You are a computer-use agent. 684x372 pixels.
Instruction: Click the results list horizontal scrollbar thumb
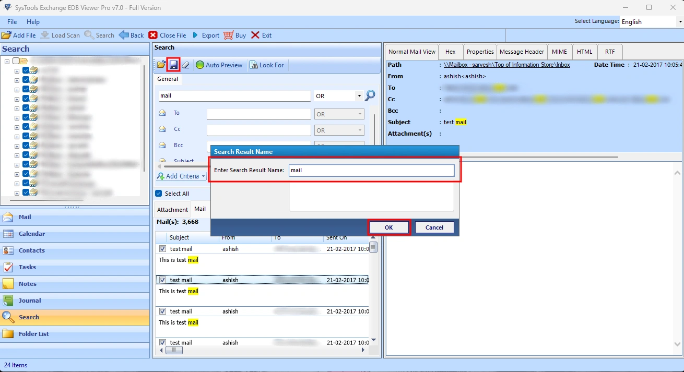174,350
